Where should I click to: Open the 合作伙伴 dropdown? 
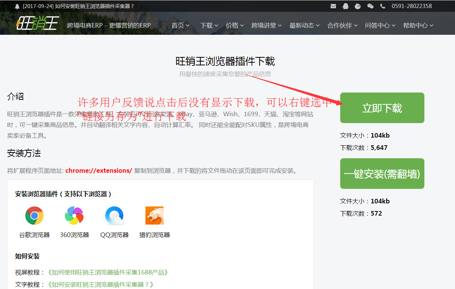pos(342,26)
